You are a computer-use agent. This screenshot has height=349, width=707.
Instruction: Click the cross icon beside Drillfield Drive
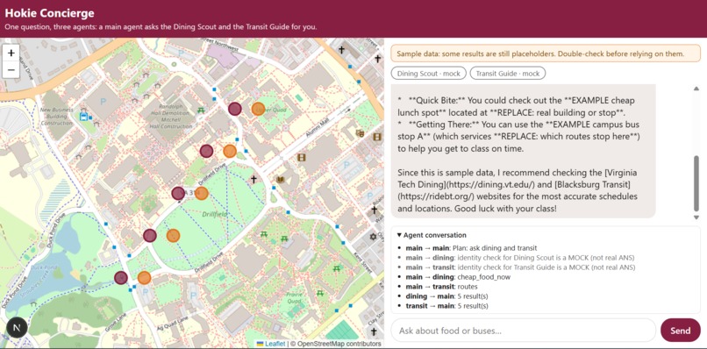coord(254,180)
